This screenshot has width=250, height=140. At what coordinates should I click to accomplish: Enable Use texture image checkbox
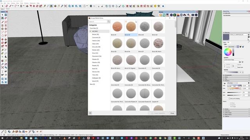[x=225, y=59]
